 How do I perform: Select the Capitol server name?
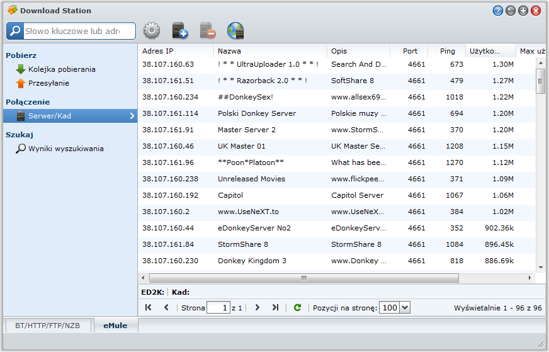pyautogui.click(x=230, y=195)
